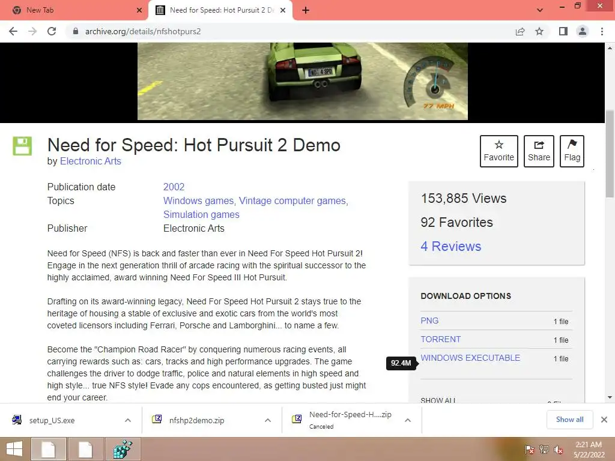Viewport: 615px width, 461px height.
Task: Open the taskbar clock showing 2:21 AM
Action: [589, 450]
